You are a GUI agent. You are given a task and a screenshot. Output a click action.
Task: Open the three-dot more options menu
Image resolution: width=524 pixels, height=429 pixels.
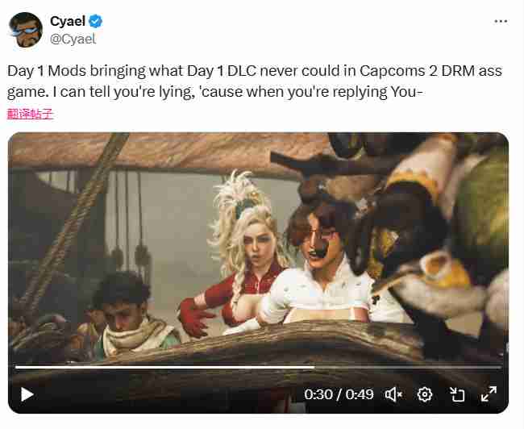(x=501, y=21)
